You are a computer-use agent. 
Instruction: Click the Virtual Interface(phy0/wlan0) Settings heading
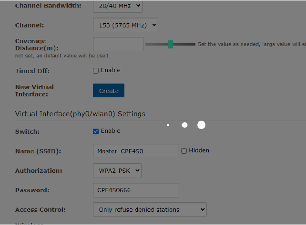80,114
